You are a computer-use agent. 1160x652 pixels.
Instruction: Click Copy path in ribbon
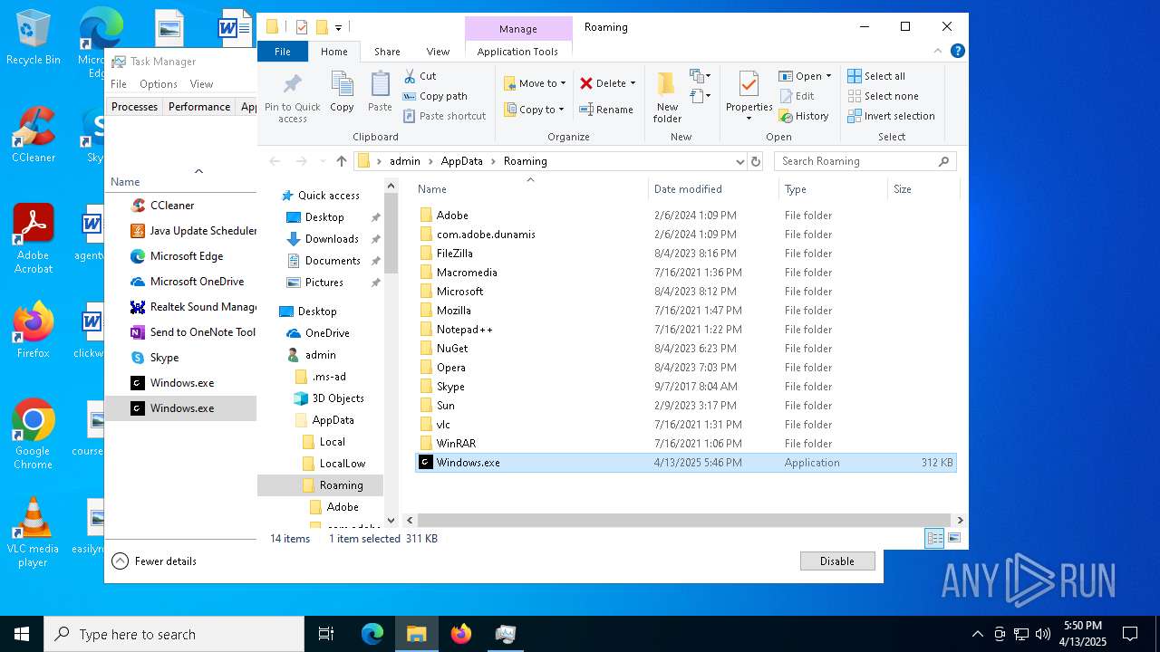pos(435,96)
